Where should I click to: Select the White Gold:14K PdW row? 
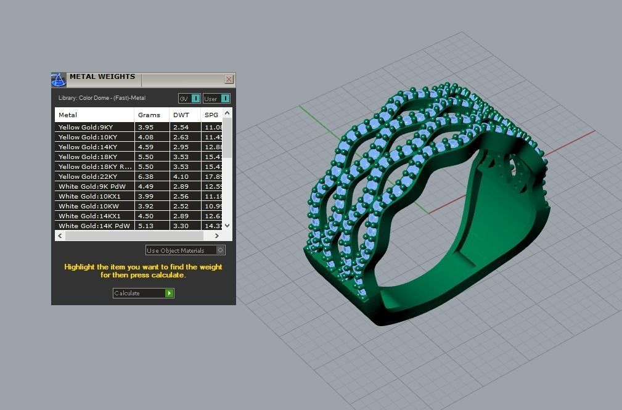pyautogui.click(x=139, y=226)
